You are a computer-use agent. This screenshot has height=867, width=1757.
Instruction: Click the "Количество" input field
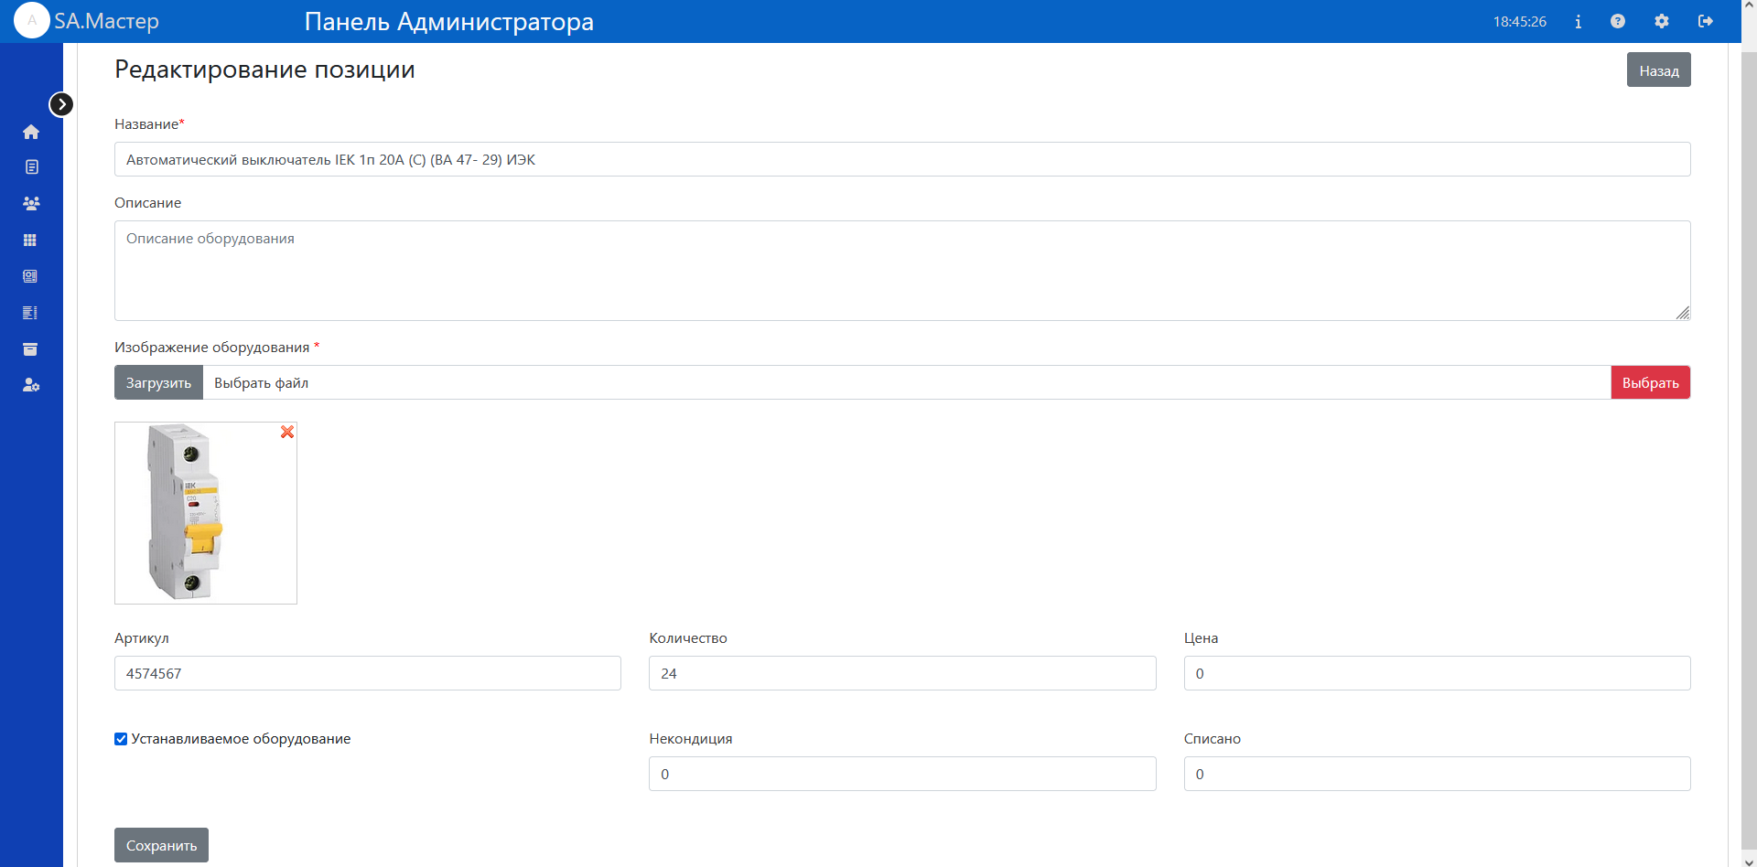[x=901, y=673]
